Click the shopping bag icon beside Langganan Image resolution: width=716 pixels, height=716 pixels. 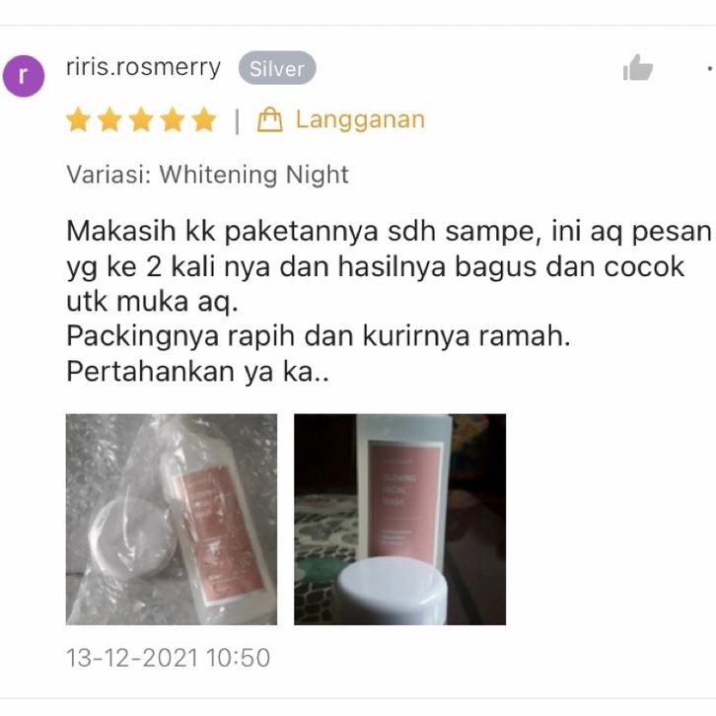pyautogui.click(x=270, y=119)
